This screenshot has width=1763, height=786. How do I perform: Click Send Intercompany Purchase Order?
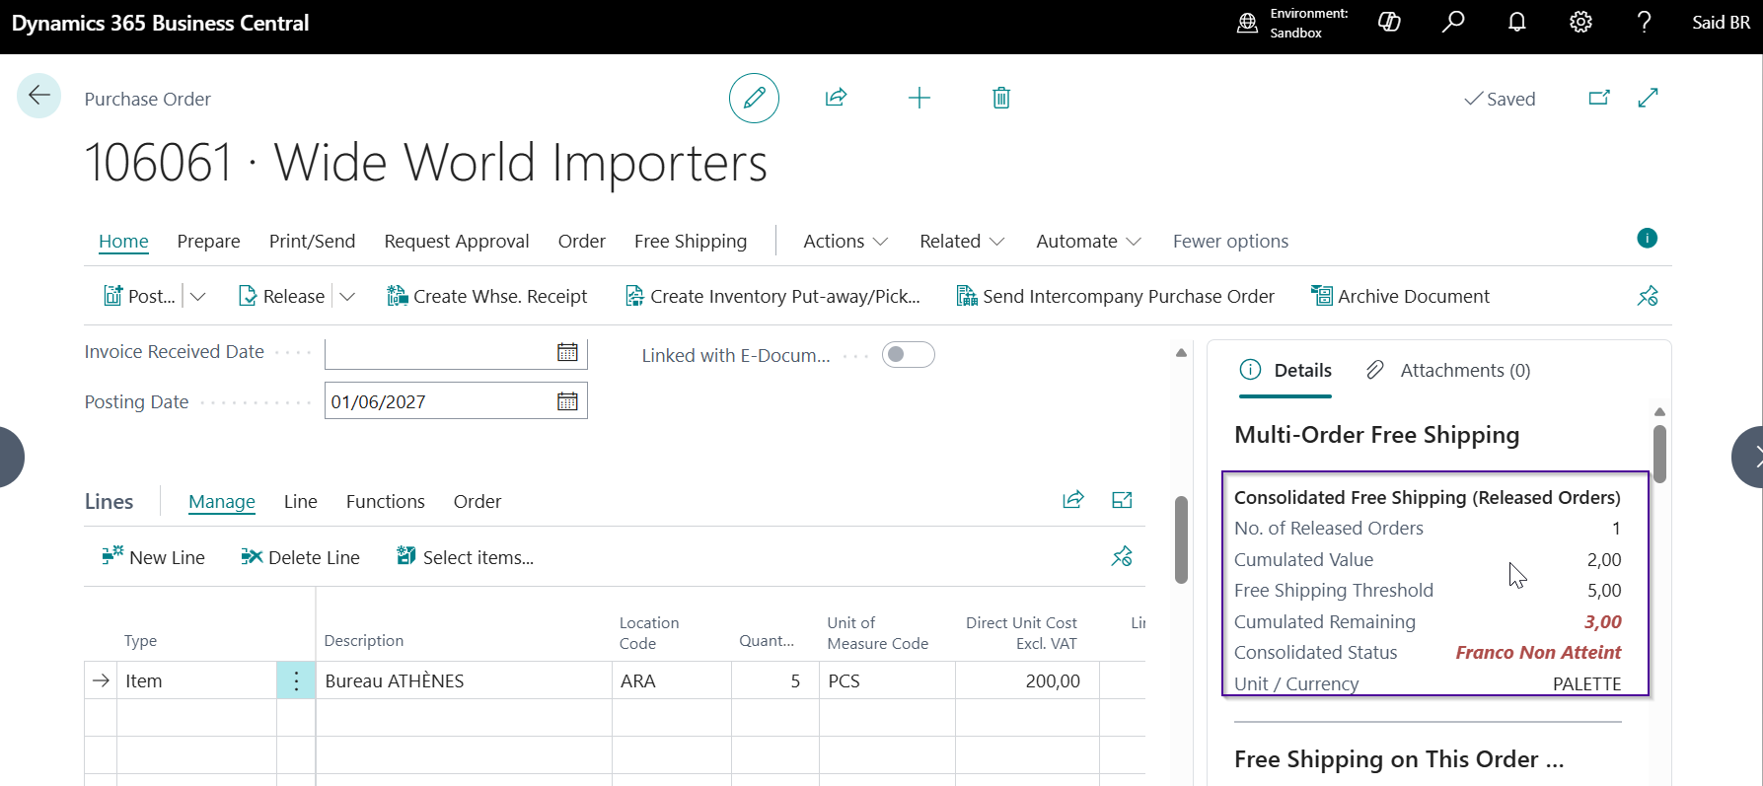1115,296
